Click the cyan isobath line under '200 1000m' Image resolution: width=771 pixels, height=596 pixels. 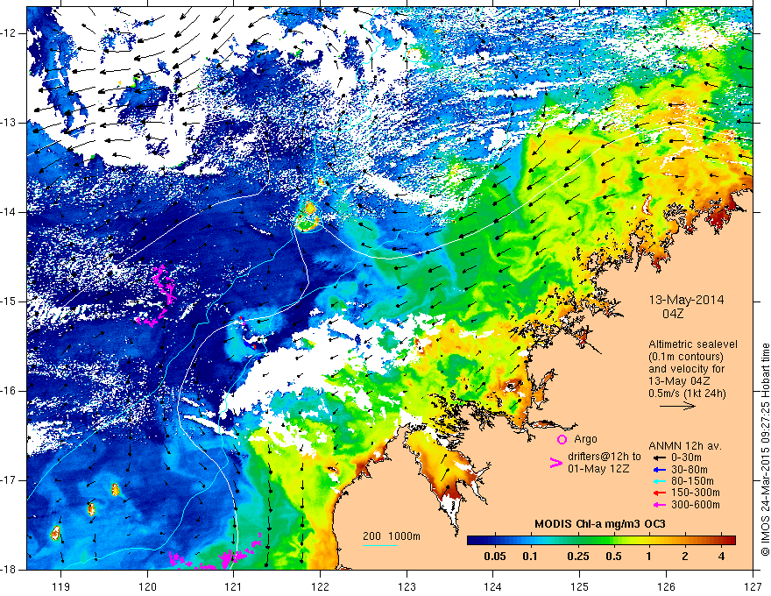pyautogui.click(x=380, y=545)
